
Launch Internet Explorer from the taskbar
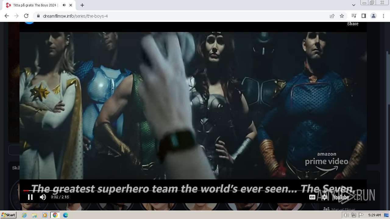pyautogui.click(x=24, y=215)
